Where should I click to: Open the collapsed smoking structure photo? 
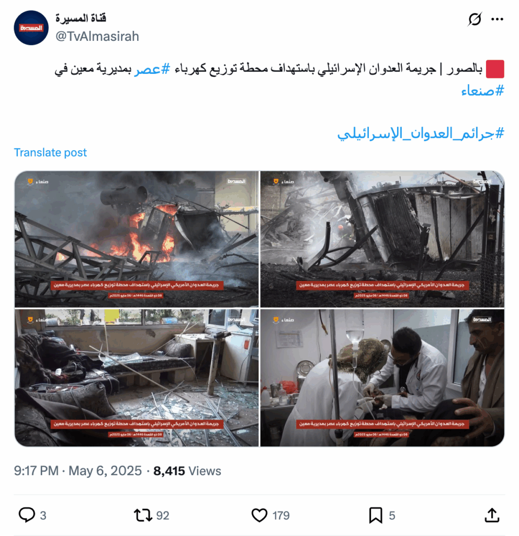382,239
